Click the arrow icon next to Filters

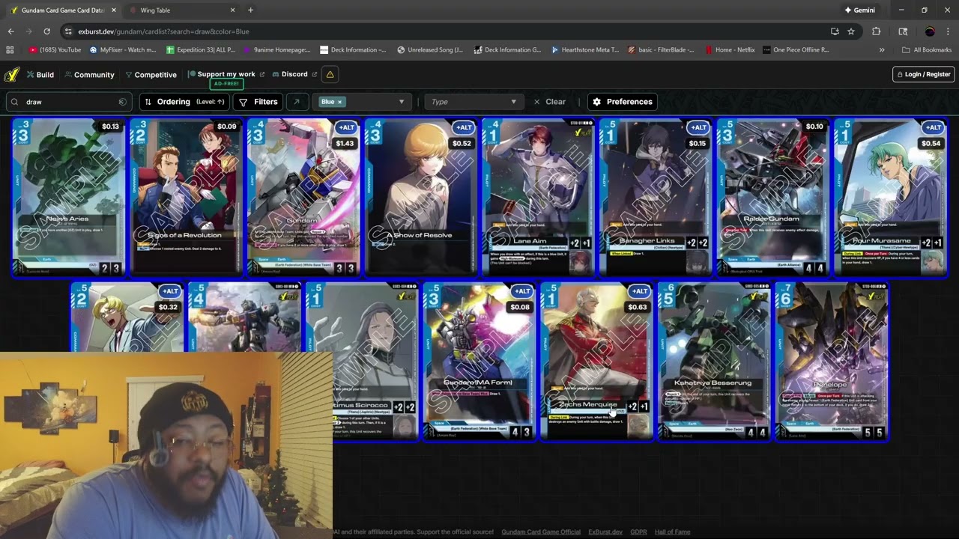pyautogui.click(x=297, y=102)
